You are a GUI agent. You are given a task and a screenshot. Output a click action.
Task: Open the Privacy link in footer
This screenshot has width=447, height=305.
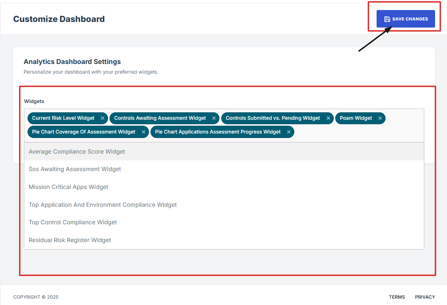(425, 297)
